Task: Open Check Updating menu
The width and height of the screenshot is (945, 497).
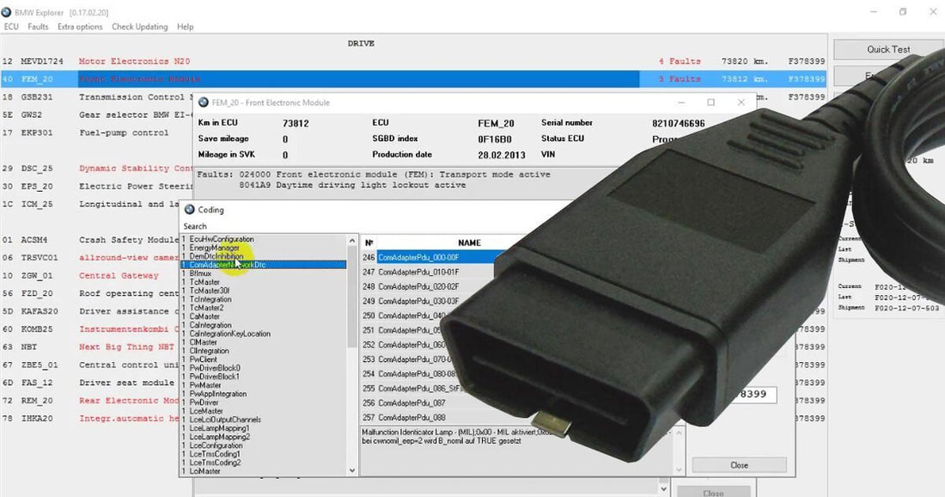Action: point(140,27)
